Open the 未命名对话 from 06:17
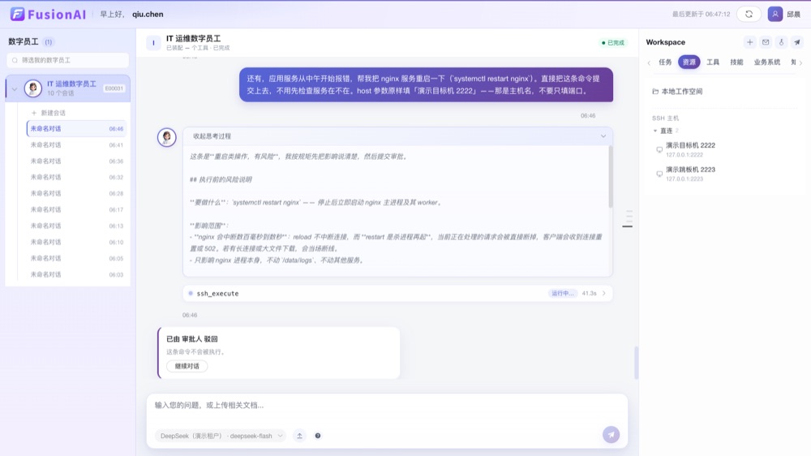Image resolution: width=811 pixels, height=456 pixels. (x=76, y=209)
